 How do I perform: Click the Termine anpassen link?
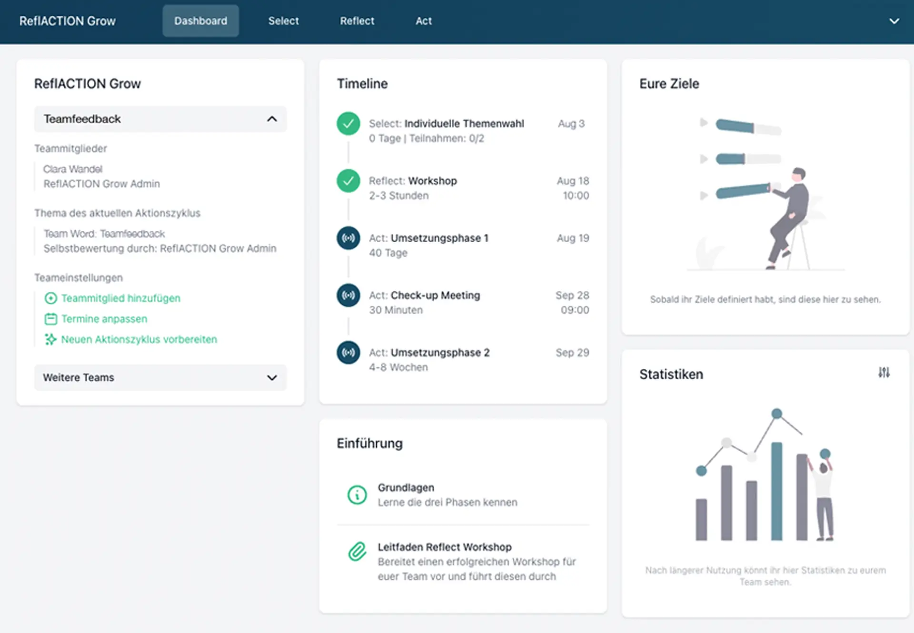pyautogui.click(x=104, y=319)
